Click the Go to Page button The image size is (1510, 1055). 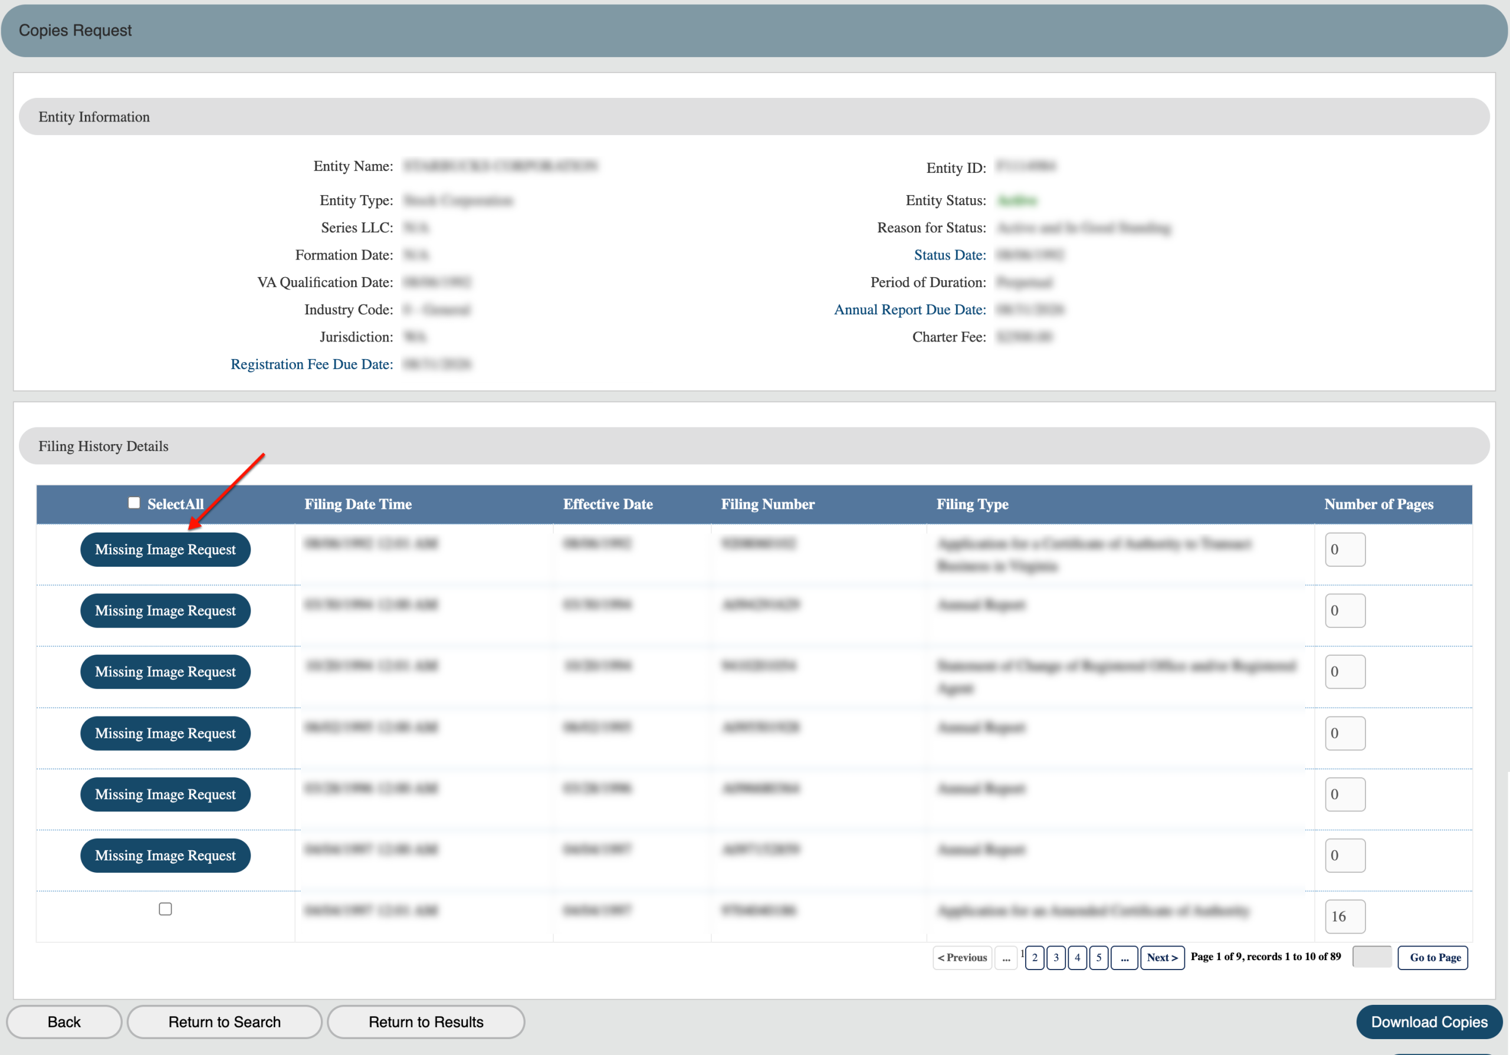tap(1432, 957)
